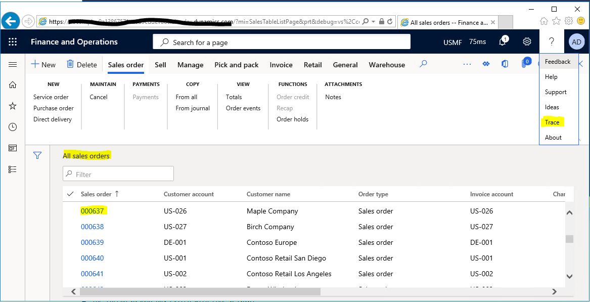Expand the hamburger navigation pane
The height and width of the screenshot is (302, 590).
pos(13,65)
